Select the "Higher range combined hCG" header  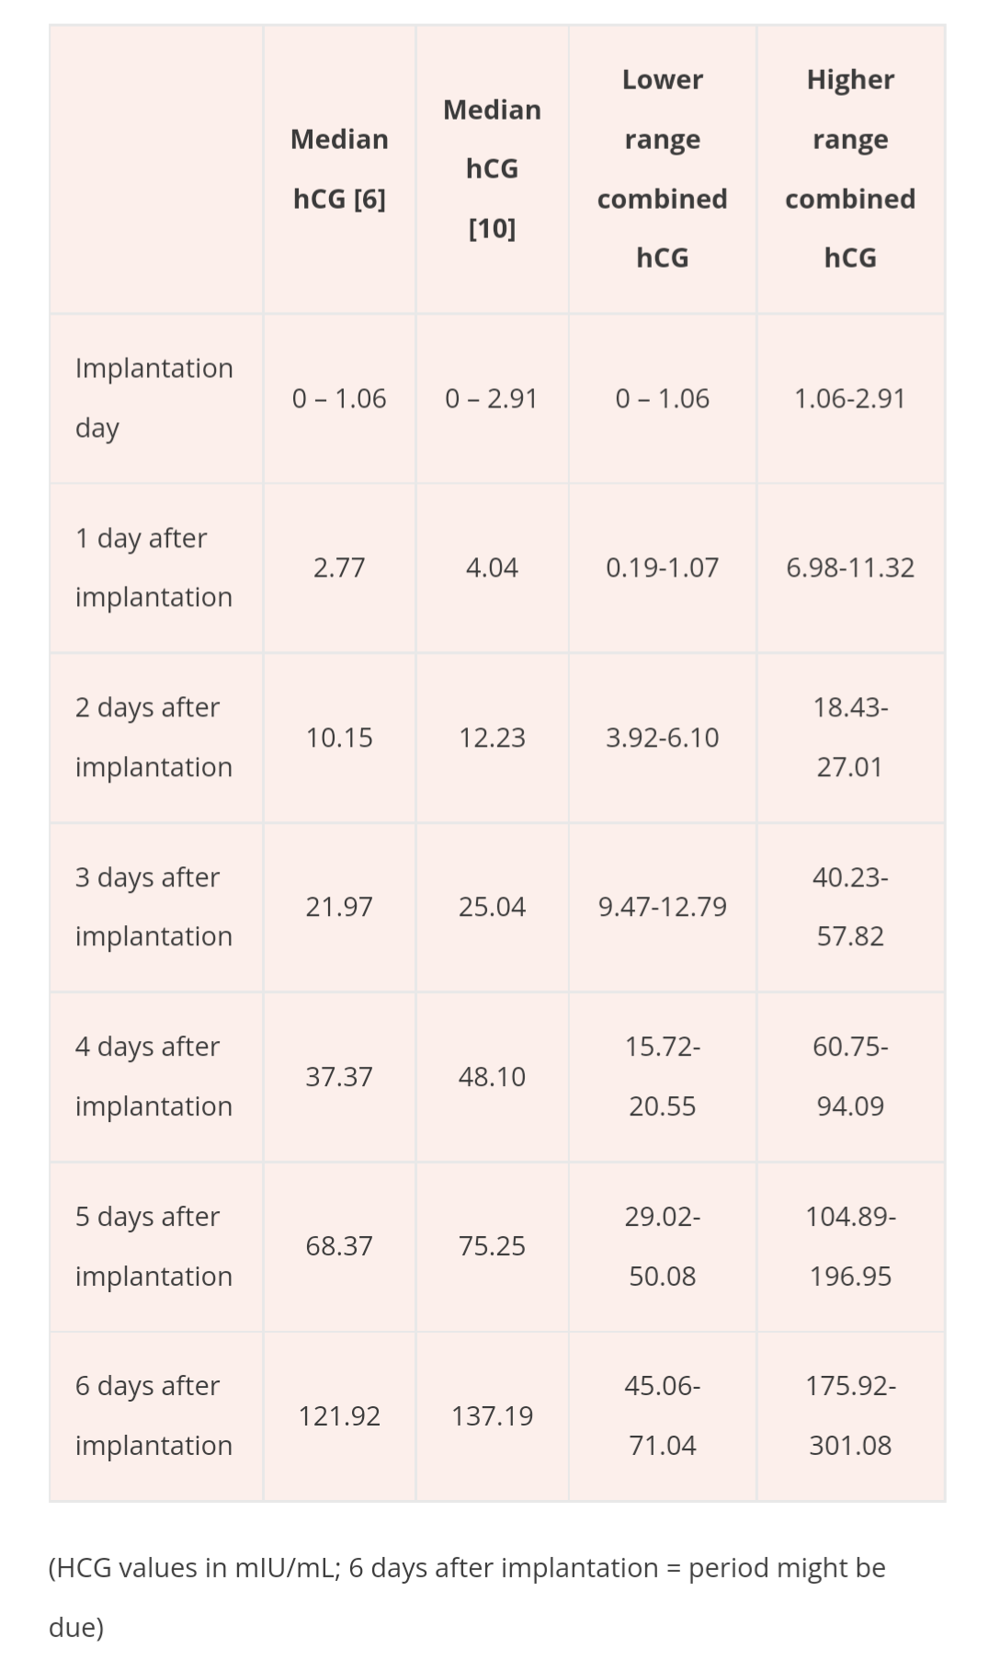tap(850, 169)
